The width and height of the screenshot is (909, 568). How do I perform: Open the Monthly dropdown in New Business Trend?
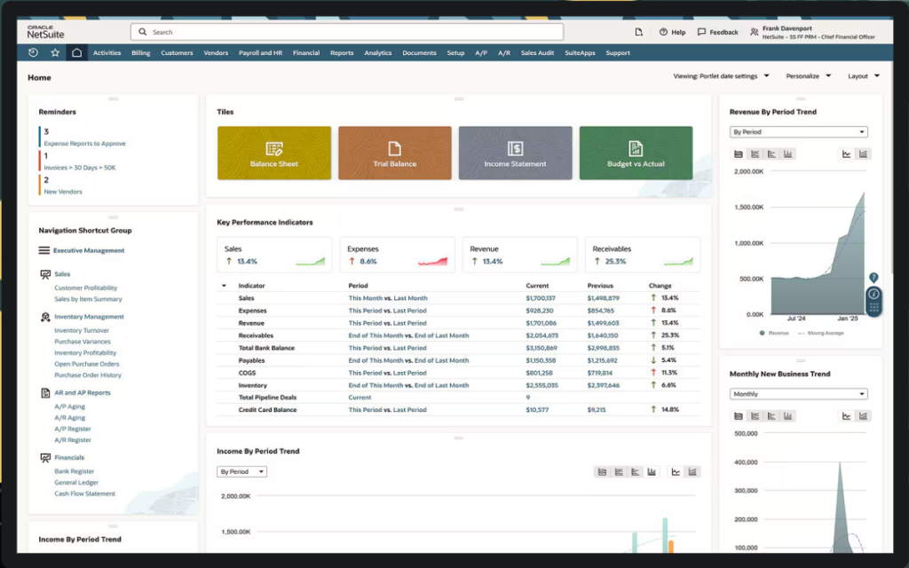pos(798,394)
